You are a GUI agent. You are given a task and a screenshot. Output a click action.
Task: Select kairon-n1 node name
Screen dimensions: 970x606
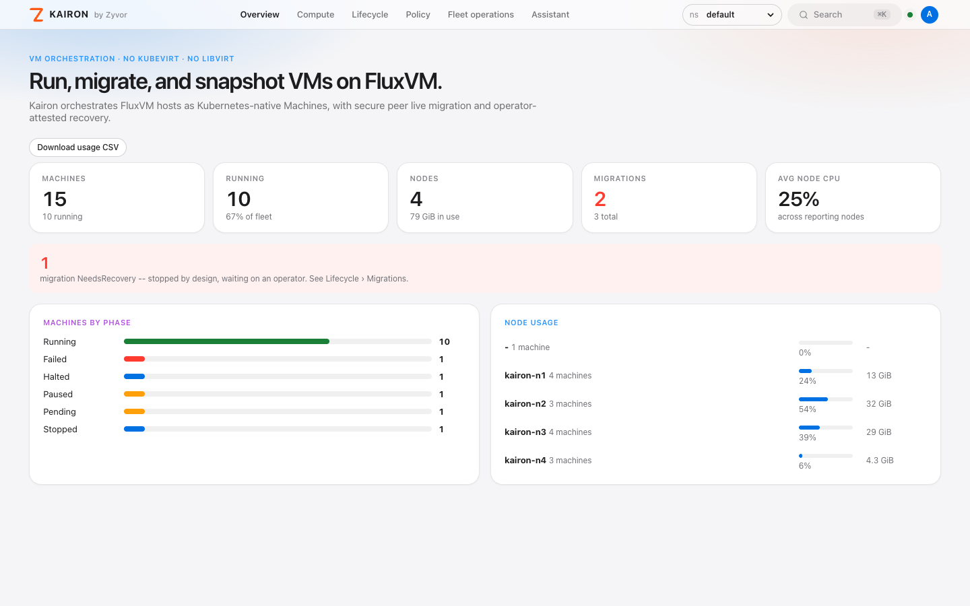pyautogui.click(x=525, y=376)
